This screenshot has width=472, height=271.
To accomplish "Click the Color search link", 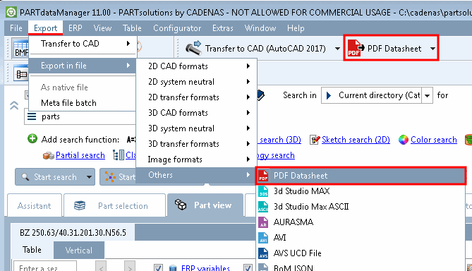I will [x=434, y=140].
